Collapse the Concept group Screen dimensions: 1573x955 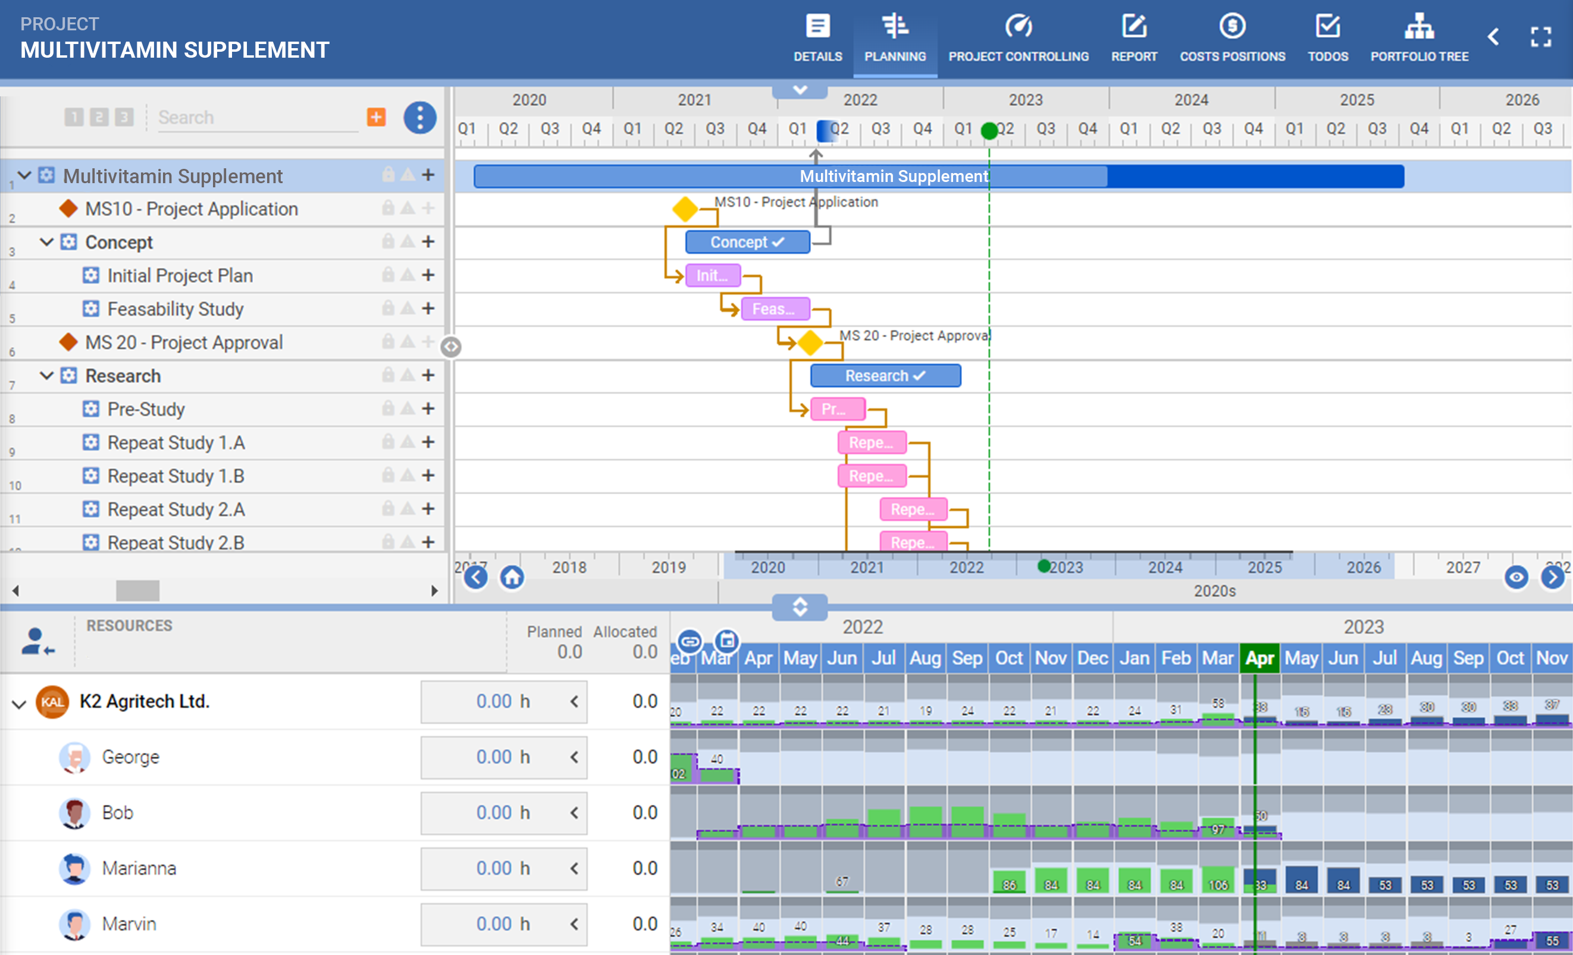point(46,242)
